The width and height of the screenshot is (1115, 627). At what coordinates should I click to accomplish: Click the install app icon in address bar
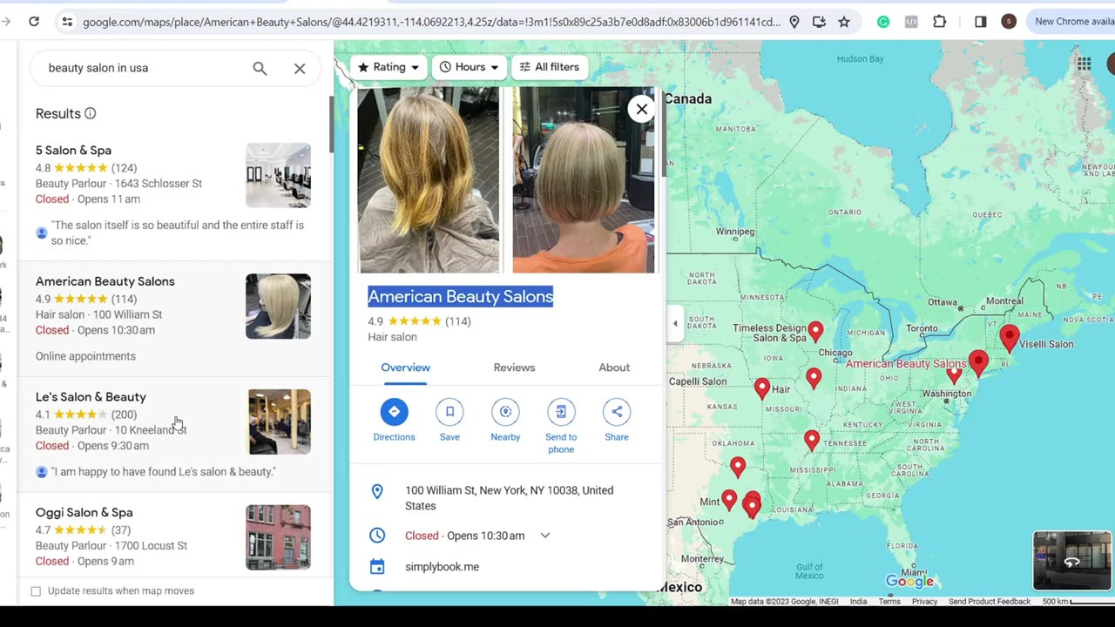coord(819,22)
